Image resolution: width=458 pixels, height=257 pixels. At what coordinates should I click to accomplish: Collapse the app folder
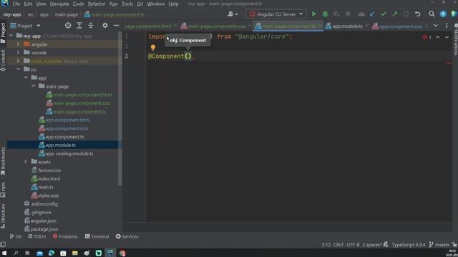point(26,78)
